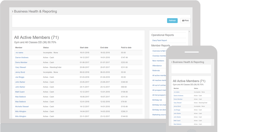
Task: Open Darren Andrews member link
Action: [22, 57]
